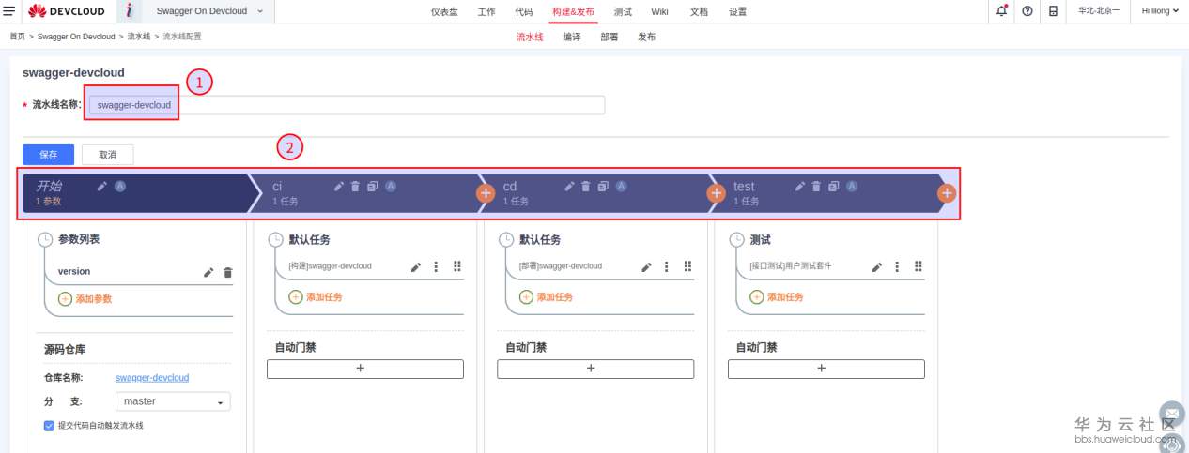Open the 设置 menu
1189x453 pixels.
pos(738,11)
